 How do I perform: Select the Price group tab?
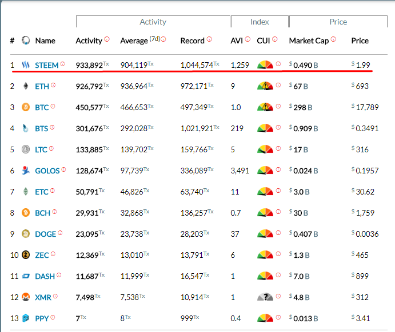[338, 22]
